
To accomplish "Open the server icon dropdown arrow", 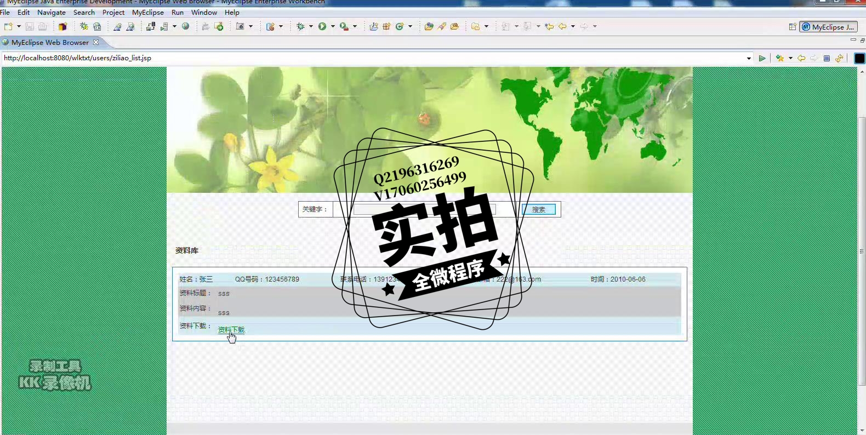I will (x=174, y=26).
